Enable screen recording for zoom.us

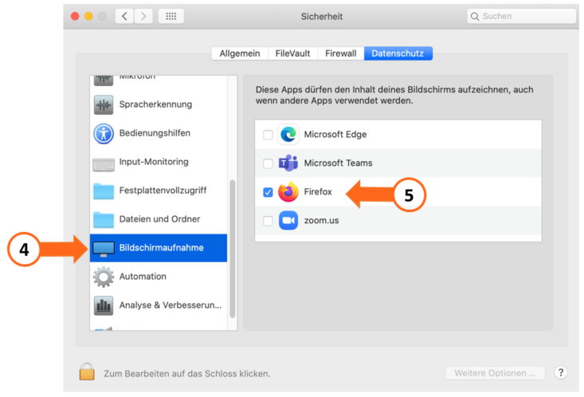click(268, 221)
